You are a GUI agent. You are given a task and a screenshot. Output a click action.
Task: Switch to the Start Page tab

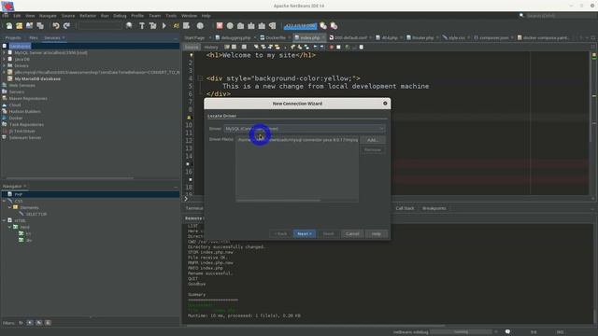[x=195, y=37]
